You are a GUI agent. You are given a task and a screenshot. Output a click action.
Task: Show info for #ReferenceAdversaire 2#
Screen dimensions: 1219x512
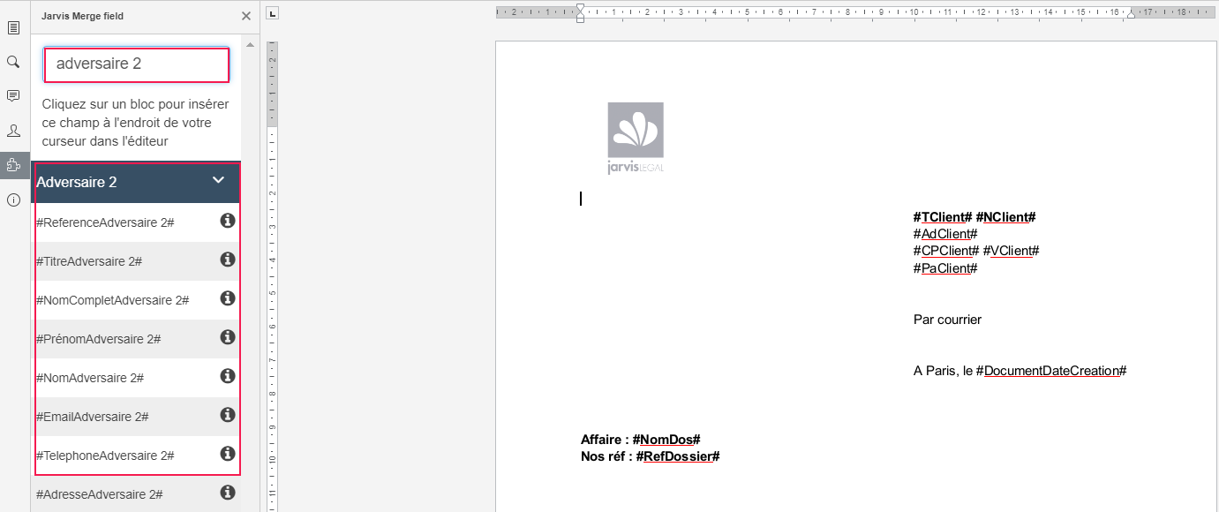(227, 221)
